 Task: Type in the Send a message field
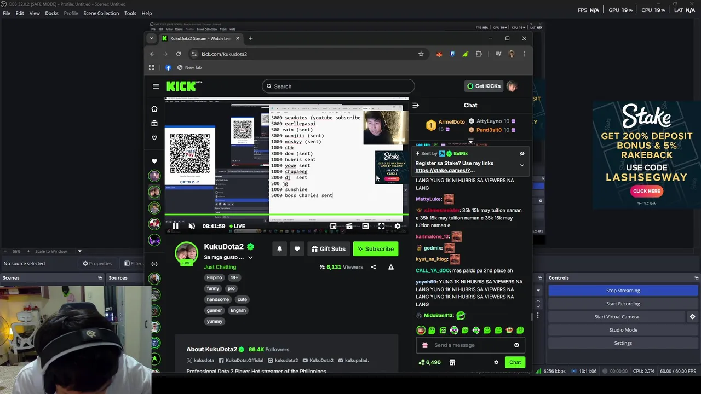point(470,345)
